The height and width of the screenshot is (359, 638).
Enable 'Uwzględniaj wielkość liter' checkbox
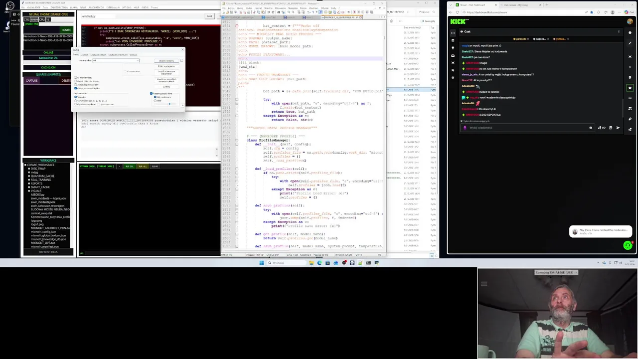[x=76, y=85]
